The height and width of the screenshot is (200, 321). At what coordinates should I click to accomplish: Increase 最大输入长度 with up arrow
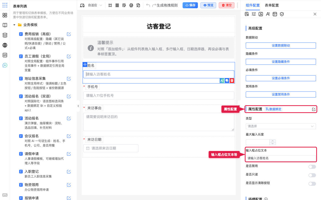[x=273, y=141]
